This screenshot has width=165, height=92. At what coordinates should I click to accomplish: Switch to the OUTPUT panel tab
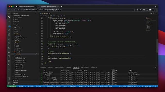[x=51, y=67]
